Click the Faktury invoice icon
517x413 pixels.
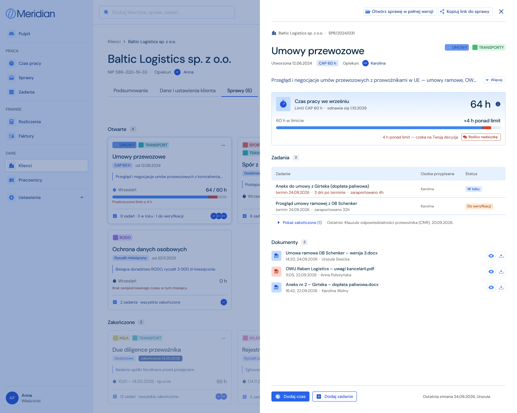point(11,136)
